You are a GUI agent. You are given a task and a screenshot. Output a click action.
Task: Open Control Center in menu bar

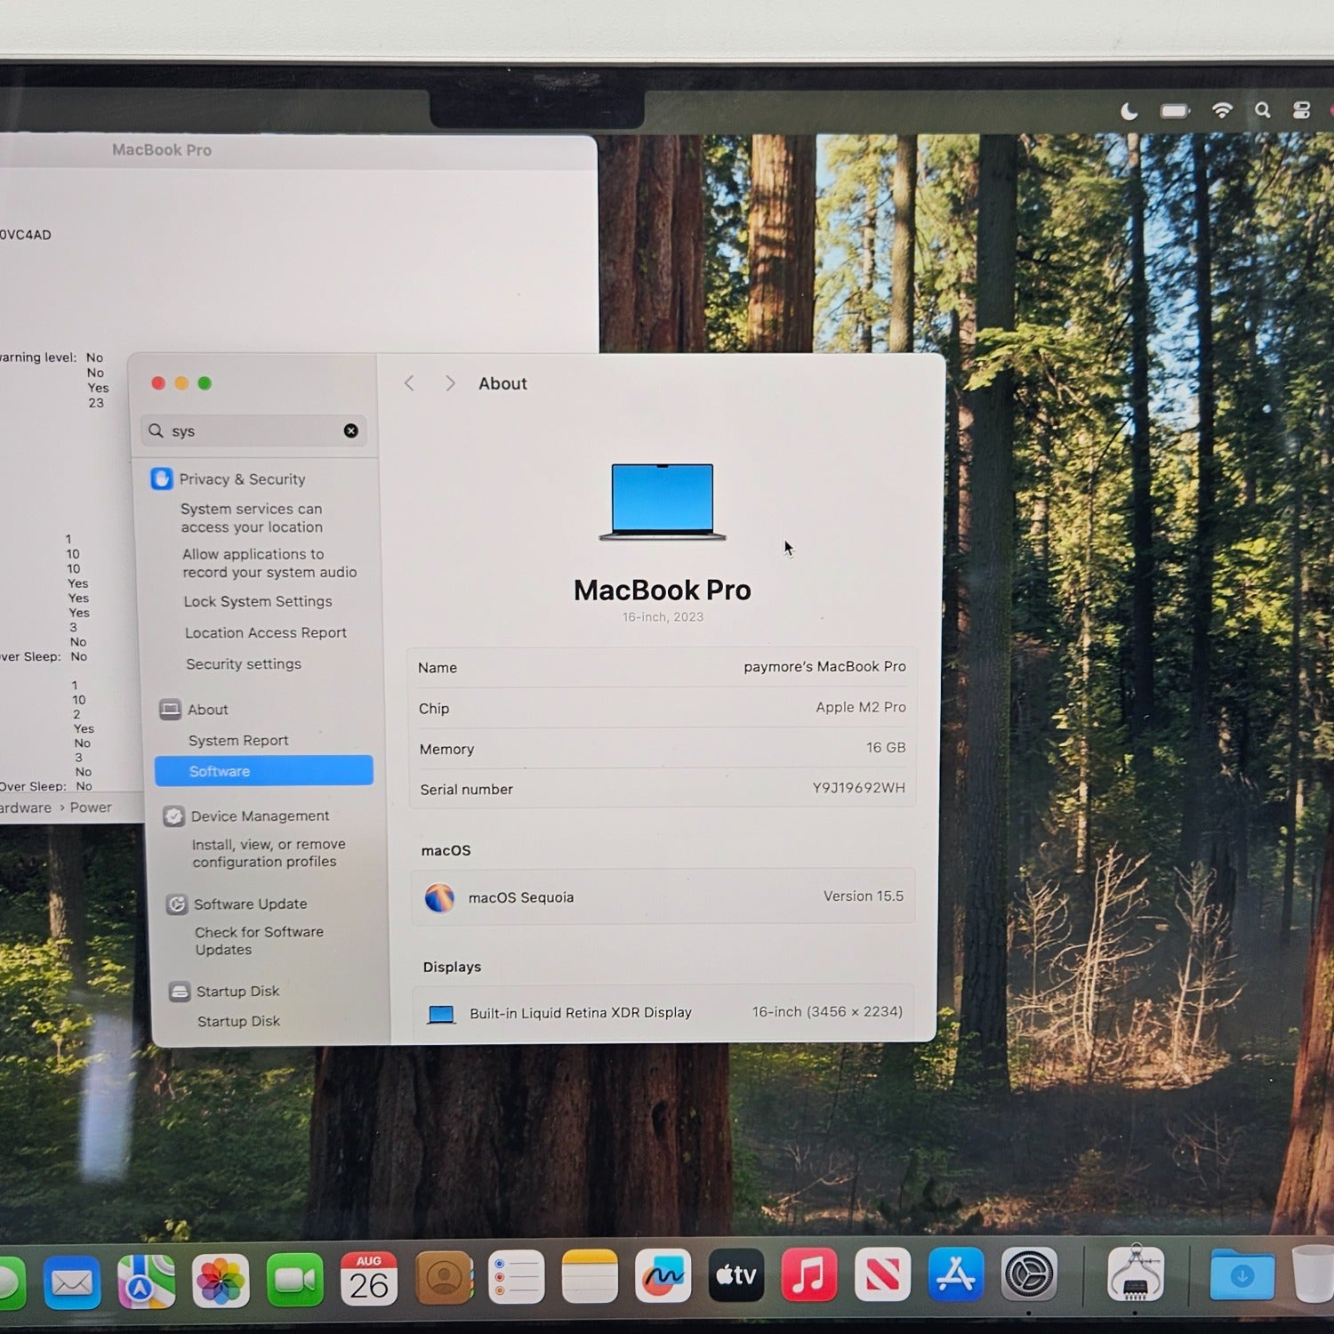click(x=1302, y=110)
